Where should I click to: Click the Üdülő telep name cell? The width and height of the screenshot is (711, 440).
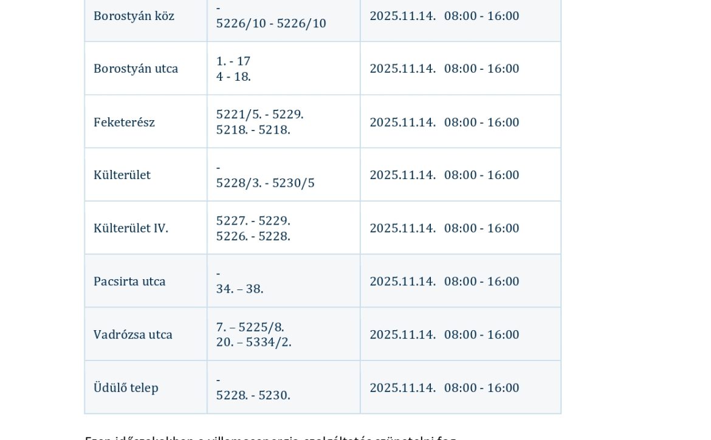[x=126, y=388]
